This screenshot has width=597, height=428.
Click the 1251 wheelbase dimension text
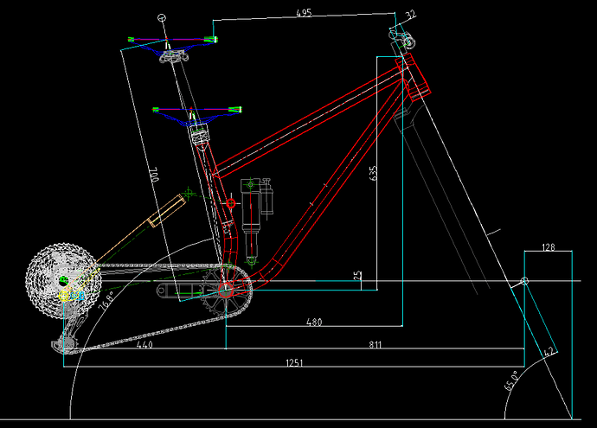pyautogui.click(x=294, y=363)
